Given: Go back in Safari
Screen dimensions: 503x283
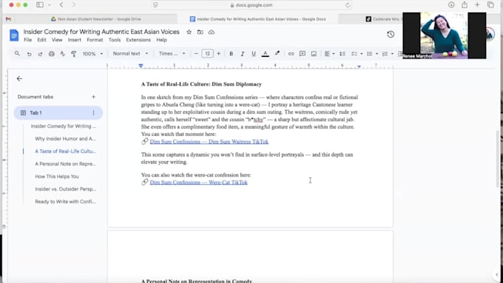Looking at the screenshot, I should (x=61, y=5).
